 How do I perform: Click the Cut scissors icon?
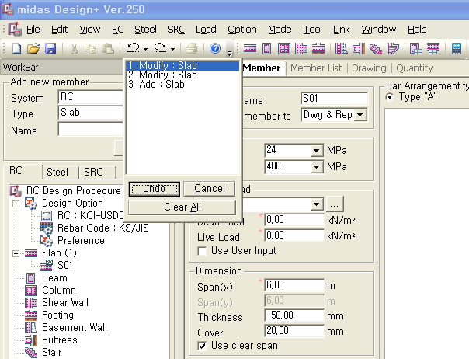[74, 48]
